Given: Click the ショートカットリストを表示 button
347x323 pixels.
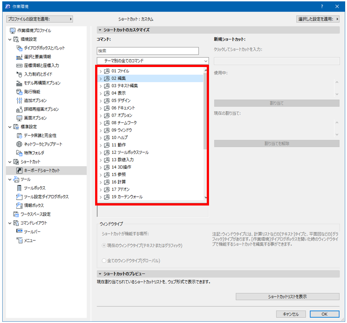Looking at the screenshot, I should point(288,297).
